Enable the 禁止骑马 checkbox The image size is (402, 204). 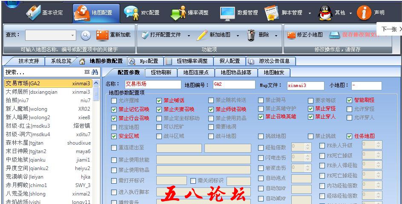pos(261,100)
